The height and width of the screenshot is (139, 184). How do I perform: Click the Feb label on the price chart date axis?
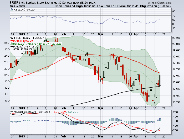(63, 108)
